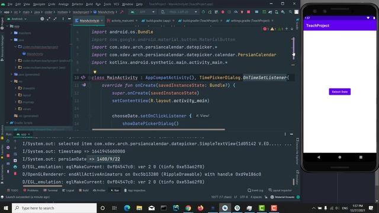Expand the drawable folder
Image resolution: width=379 pixels, height=213 pixels.
16,88
